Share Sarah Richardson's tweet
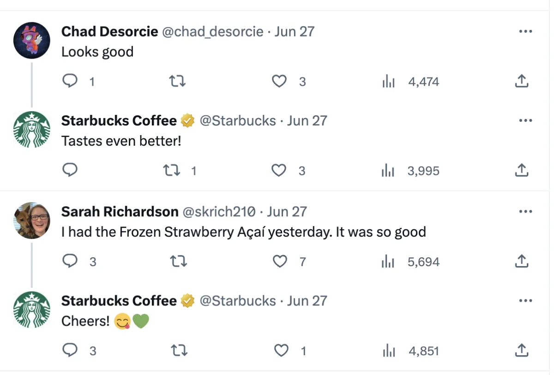 pos(521,262)
